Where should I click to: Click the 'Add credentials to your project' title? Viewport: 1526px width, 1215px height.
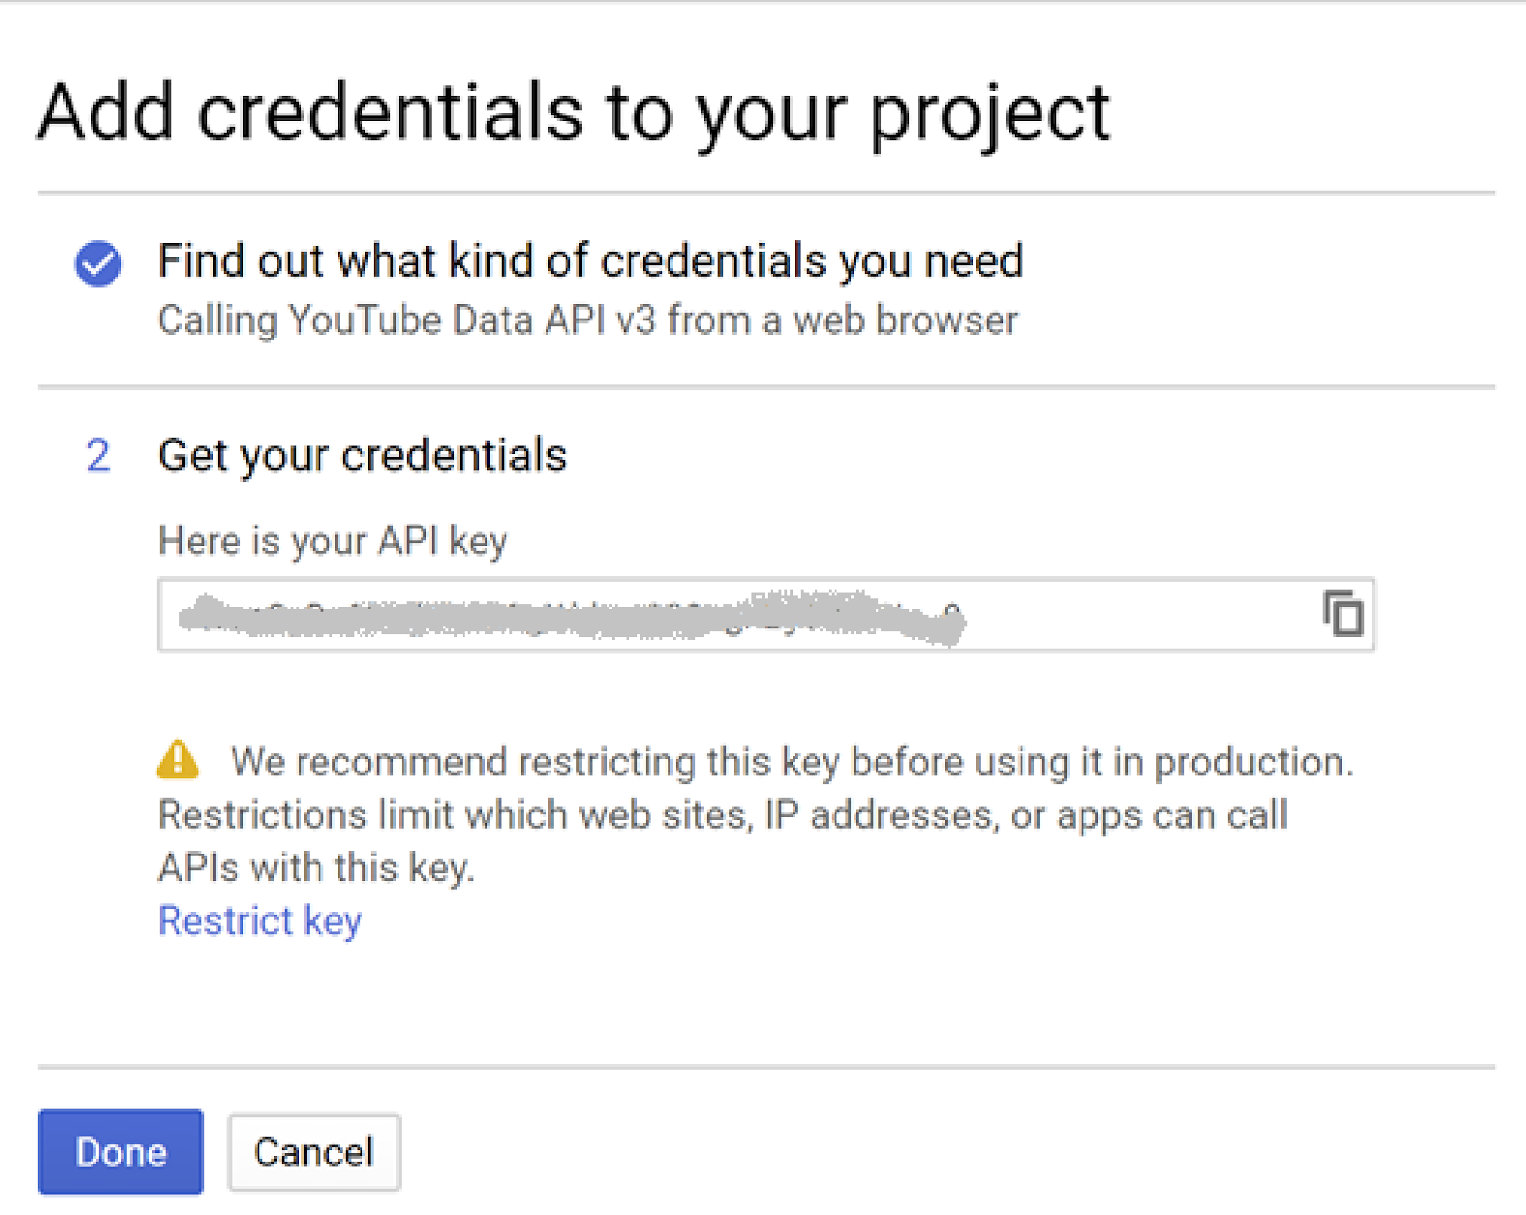574,113
